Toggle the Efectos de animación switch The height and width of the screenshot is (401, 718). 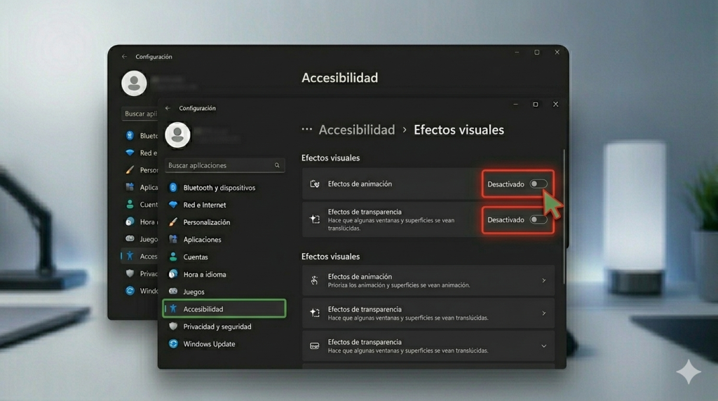pos(538,184)
